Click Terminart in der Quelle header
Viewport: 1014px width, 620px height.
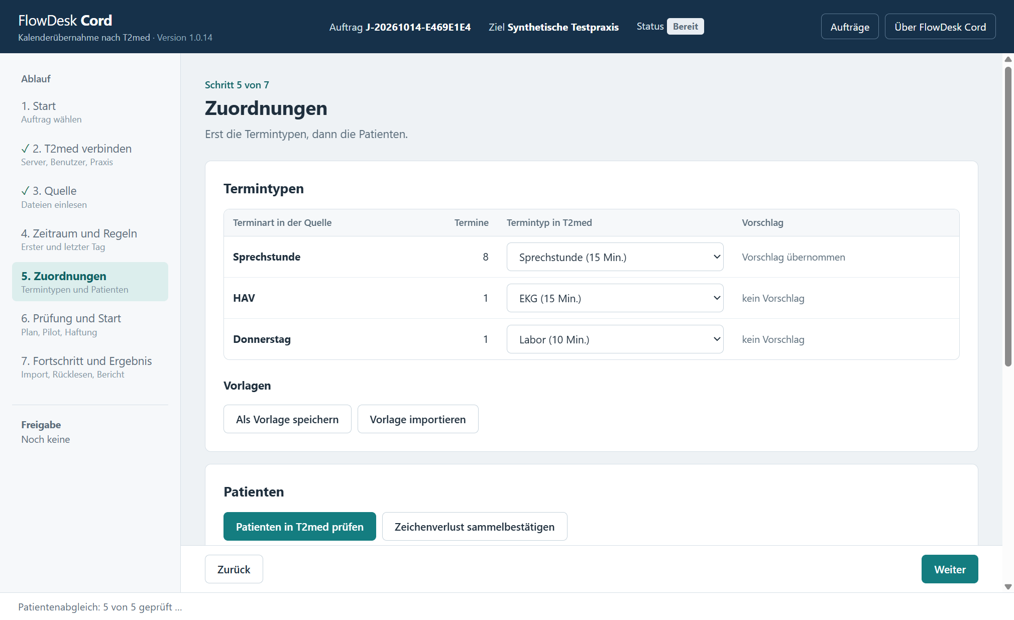click(282, 222)
